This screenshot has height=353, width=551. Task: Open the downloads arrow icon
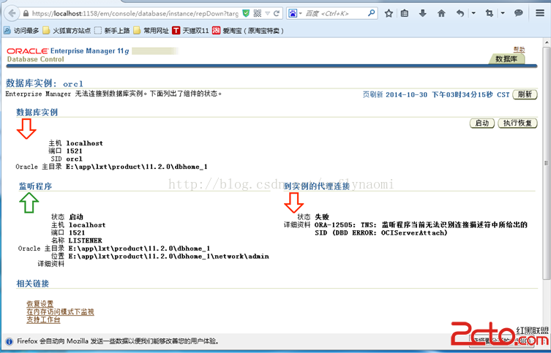pos(423,13)
